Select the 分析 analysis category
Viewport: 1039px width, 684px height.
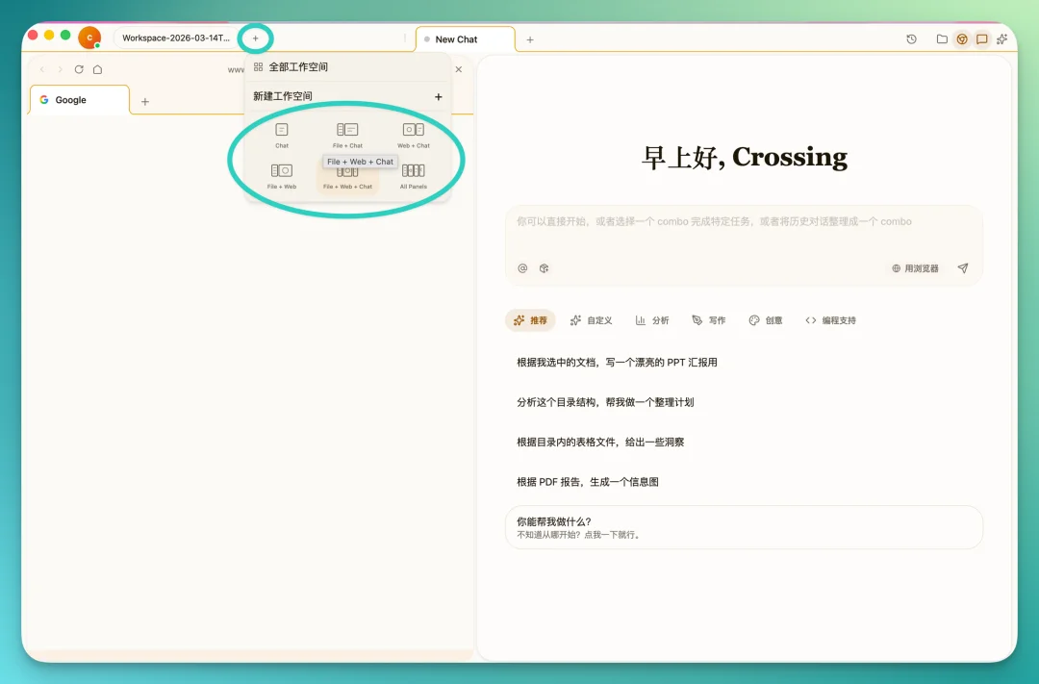(652, 319)
